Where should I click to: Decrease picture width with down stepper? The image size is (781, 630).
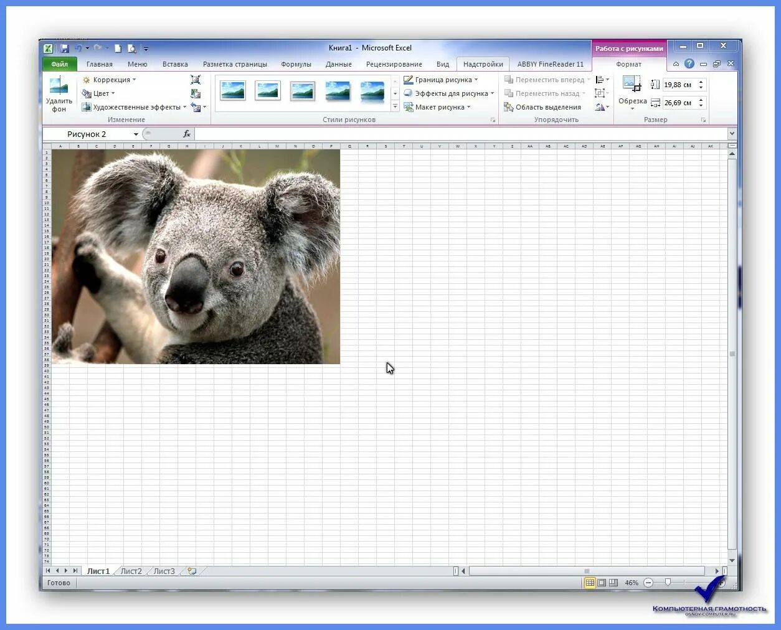tap(701, 106)
